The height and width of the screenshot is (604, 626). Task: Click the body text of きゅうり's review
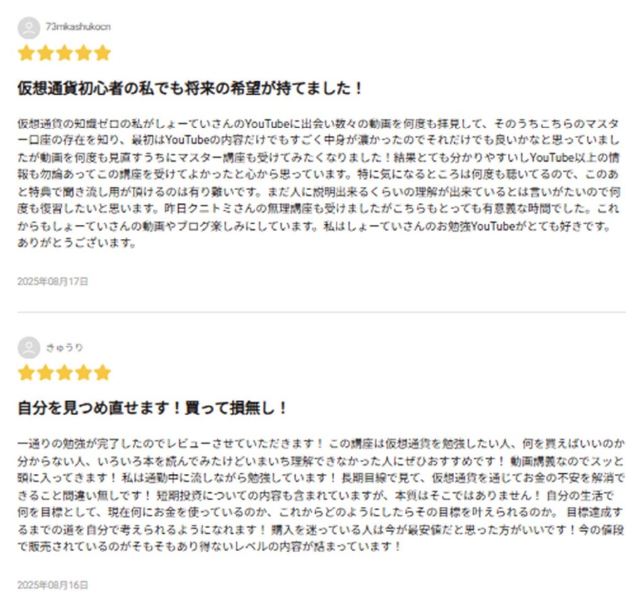pyautogui.click(x=314, y=494)
